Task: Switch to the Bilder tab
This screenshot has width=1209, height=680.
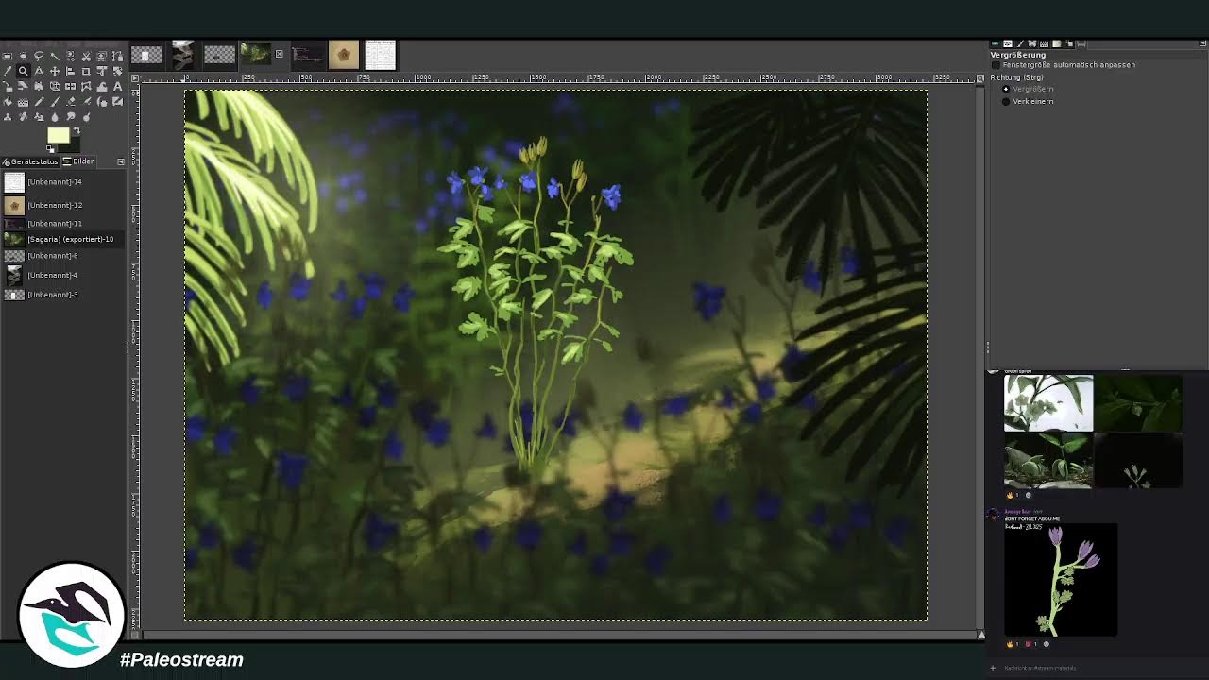Action: 79,161
